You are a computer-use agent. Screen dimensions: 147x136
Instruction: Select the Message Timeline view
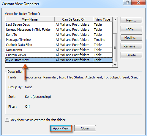point(59,40)
